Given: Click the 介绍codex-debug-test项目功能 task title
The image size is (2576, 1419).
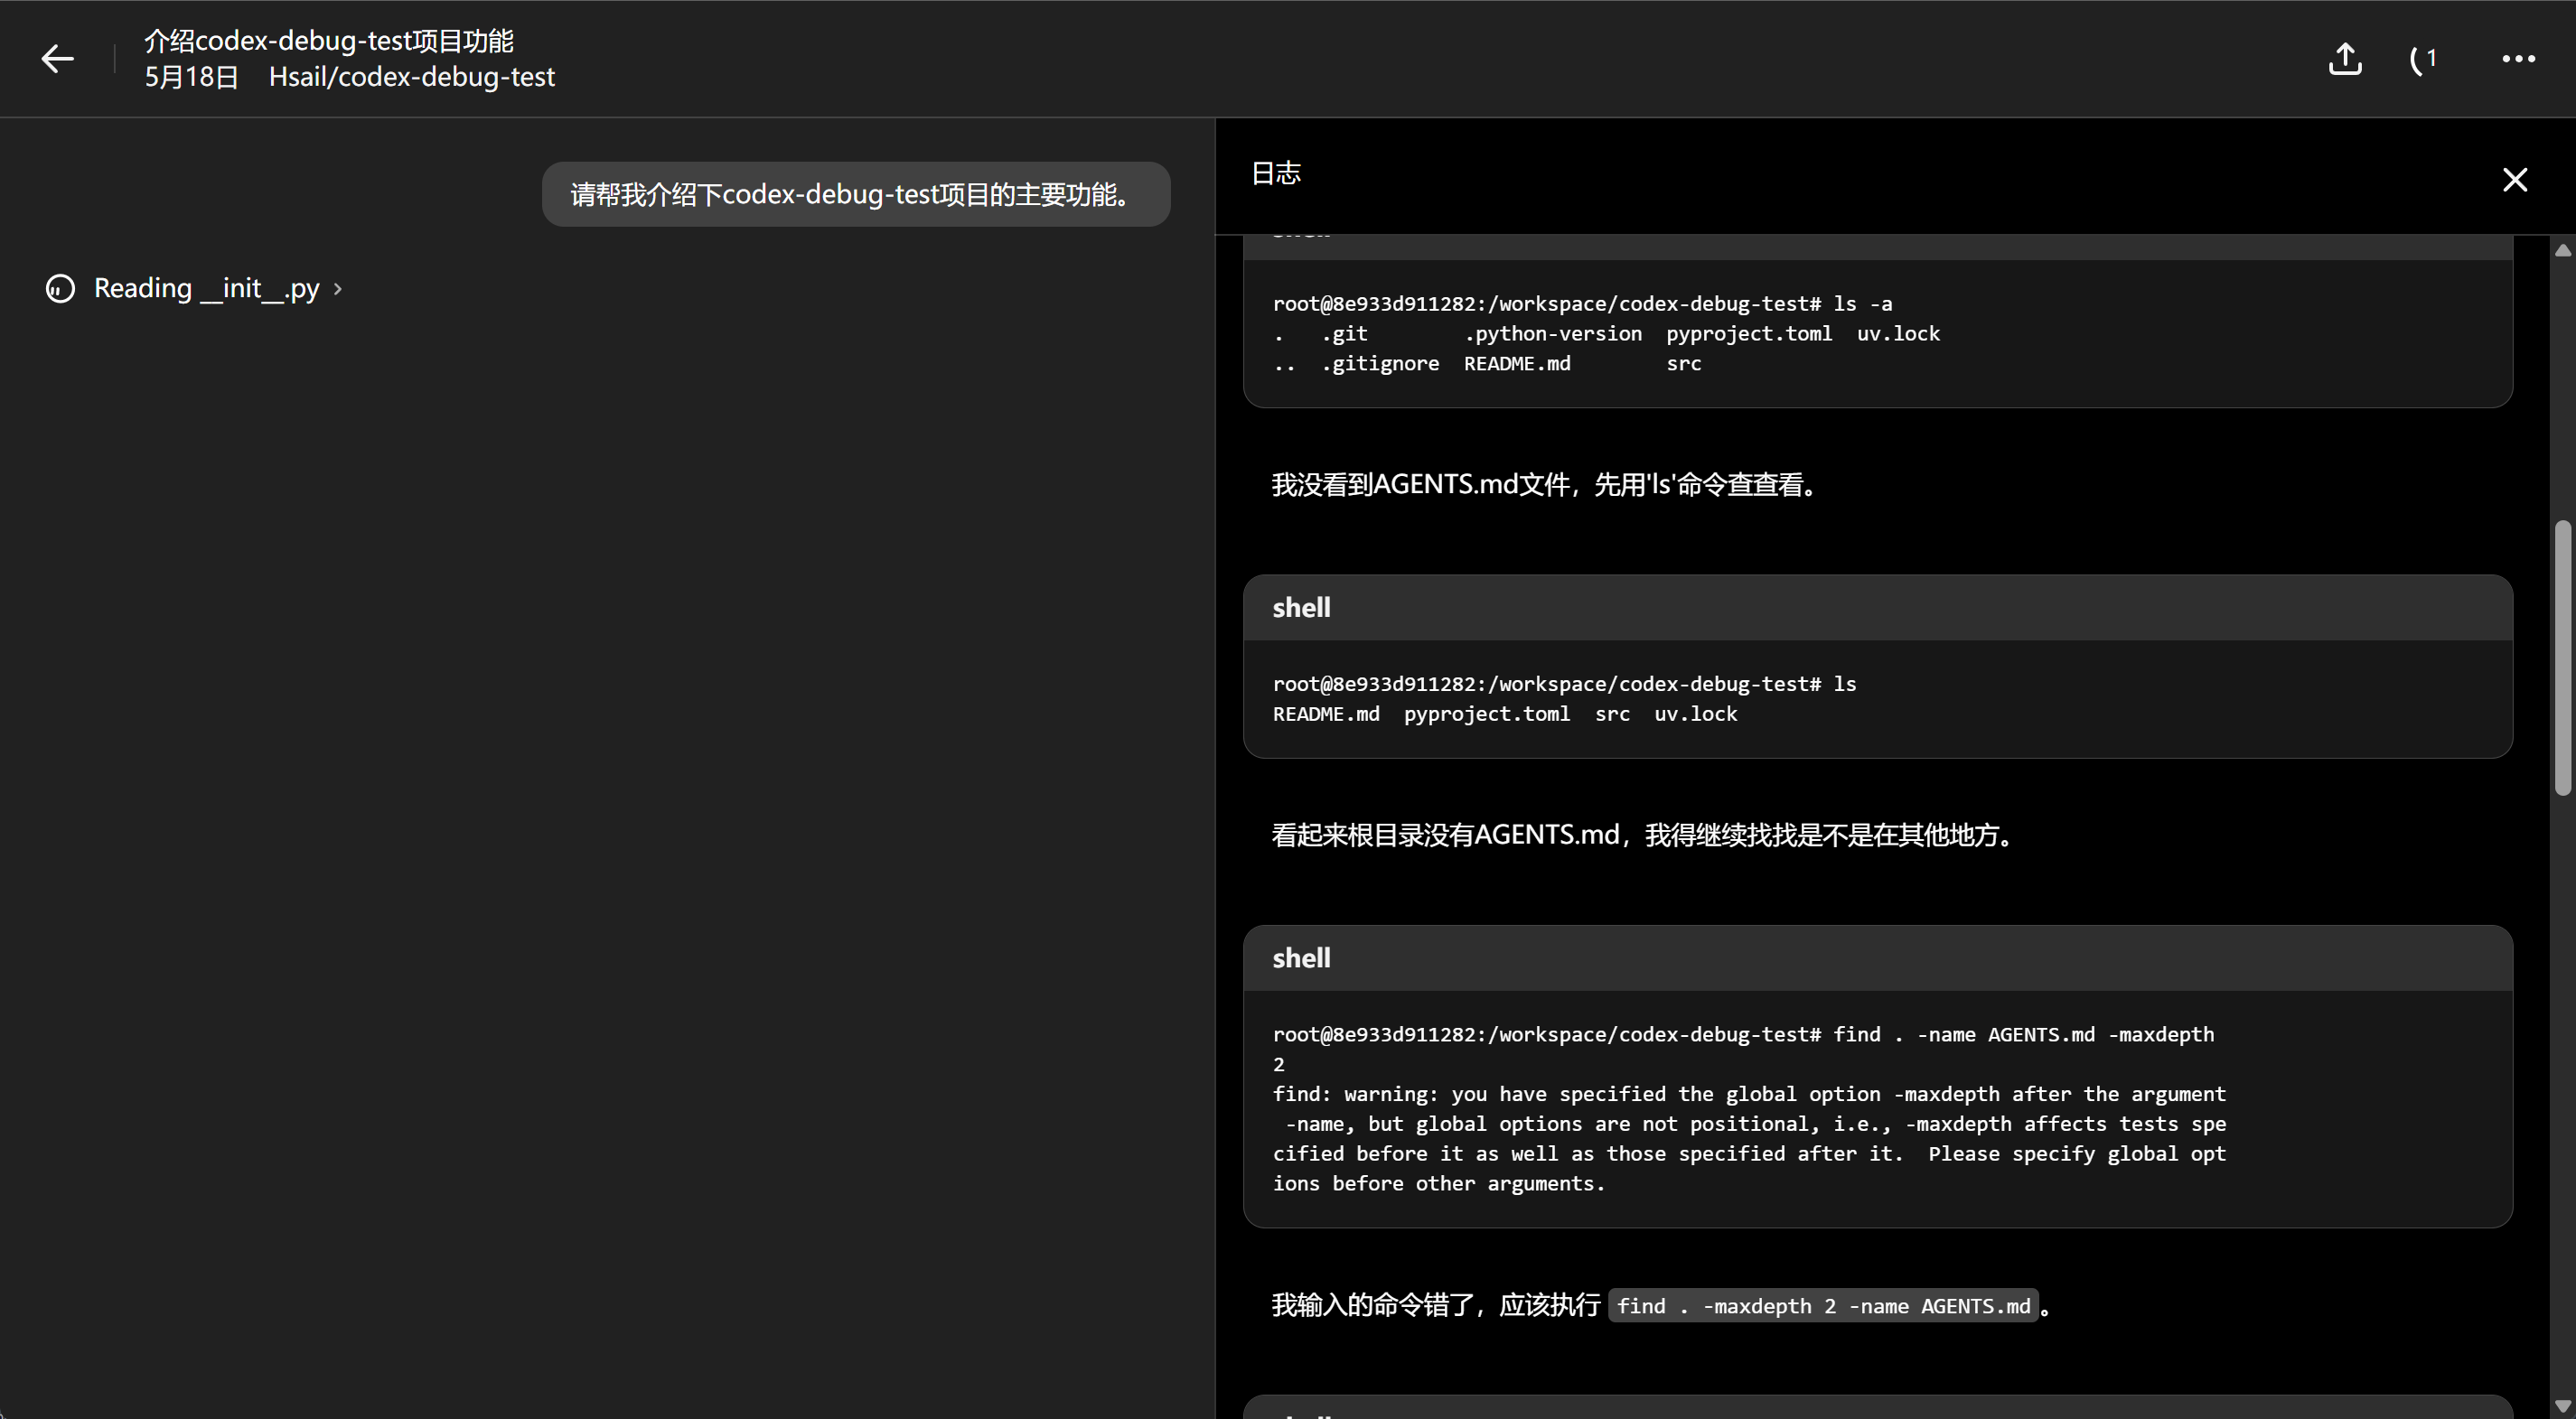Looking at the screenshot, I should coord(328,41).
